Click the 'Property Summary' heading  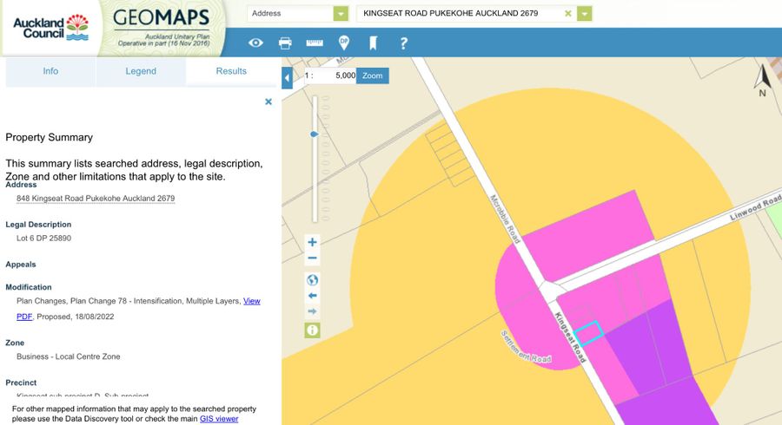[x=49, y=137]
